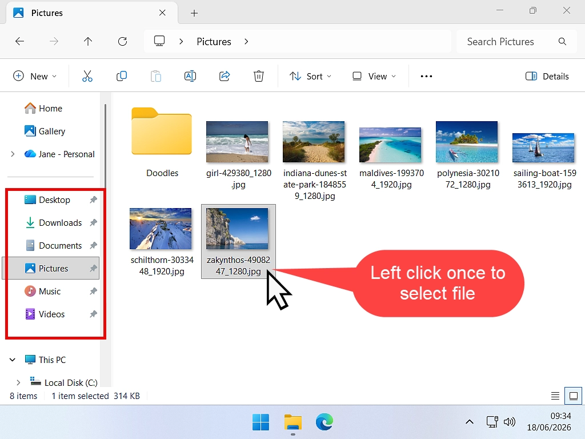Switch to large thumbnails view icon in status bar
585x439 pixels.
coord(574,396)
